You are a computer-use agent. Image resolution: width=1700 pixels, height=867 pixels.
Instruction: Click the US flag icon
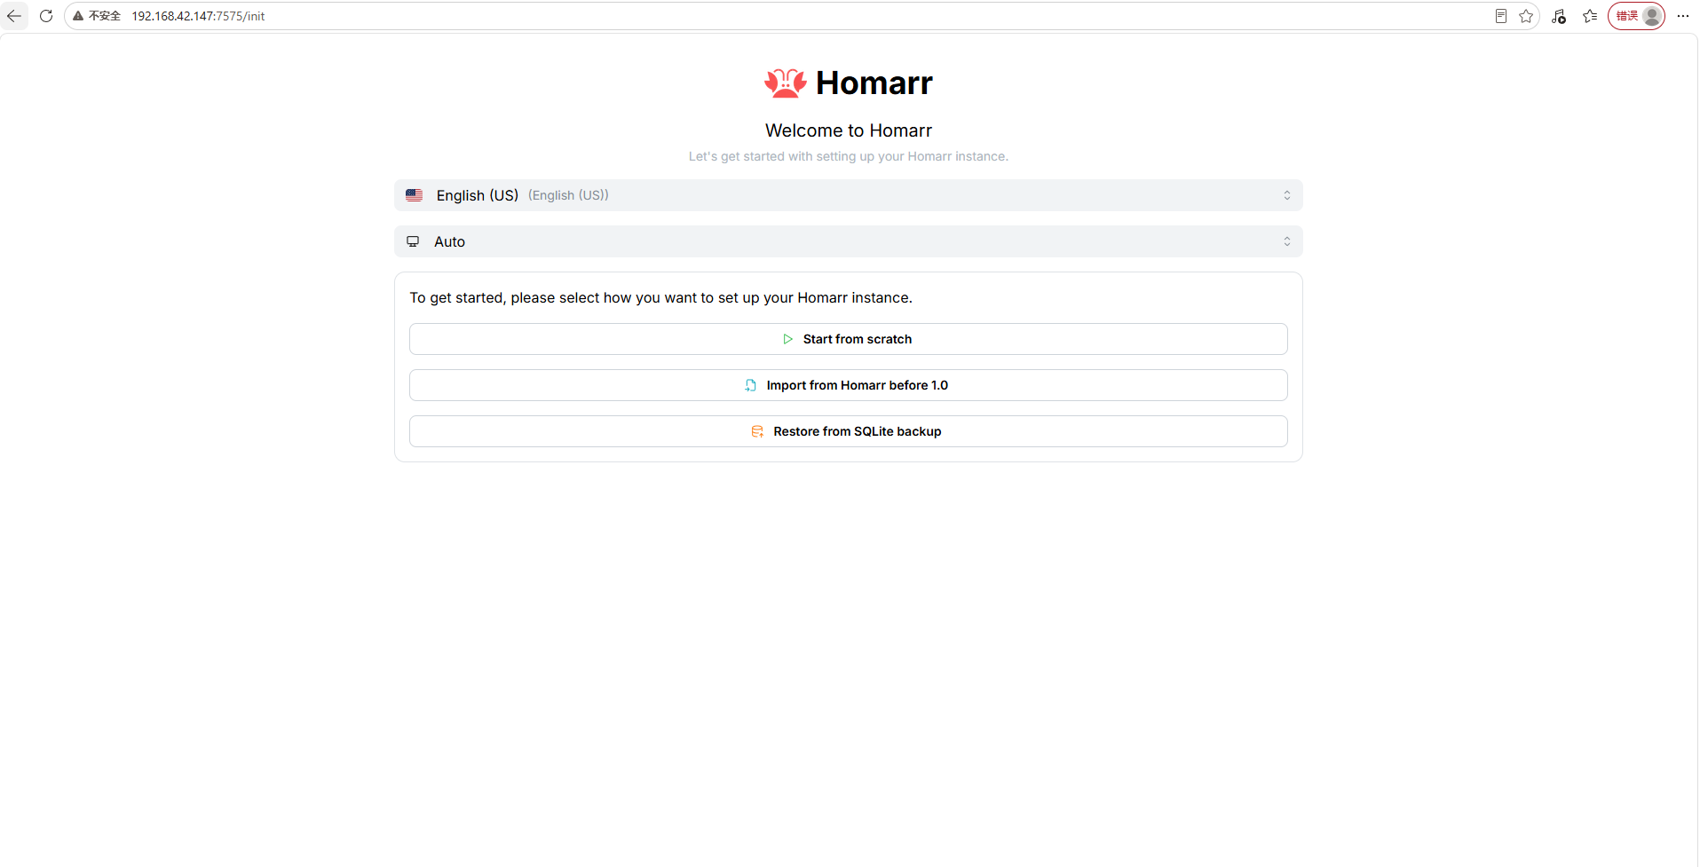pyautogui.click(x=415, y=195)
